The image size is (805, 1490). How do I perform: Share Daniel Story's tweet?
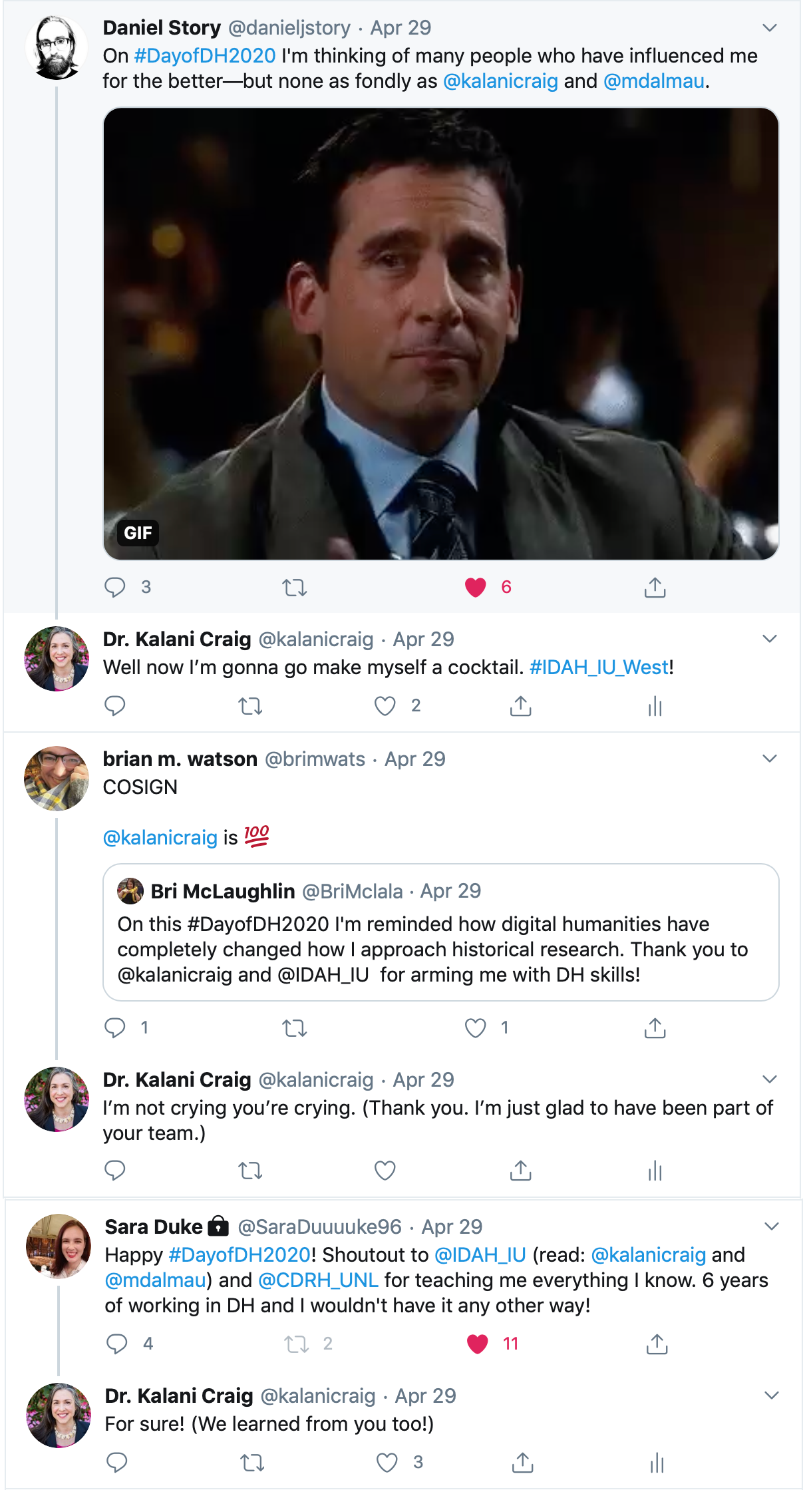[x=655, y=587]
